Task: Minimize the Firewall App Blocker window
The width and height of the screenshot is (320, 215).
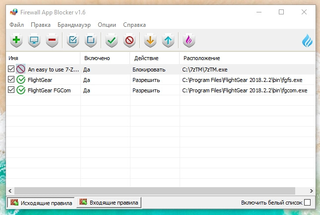Action: tap(259, 12)
